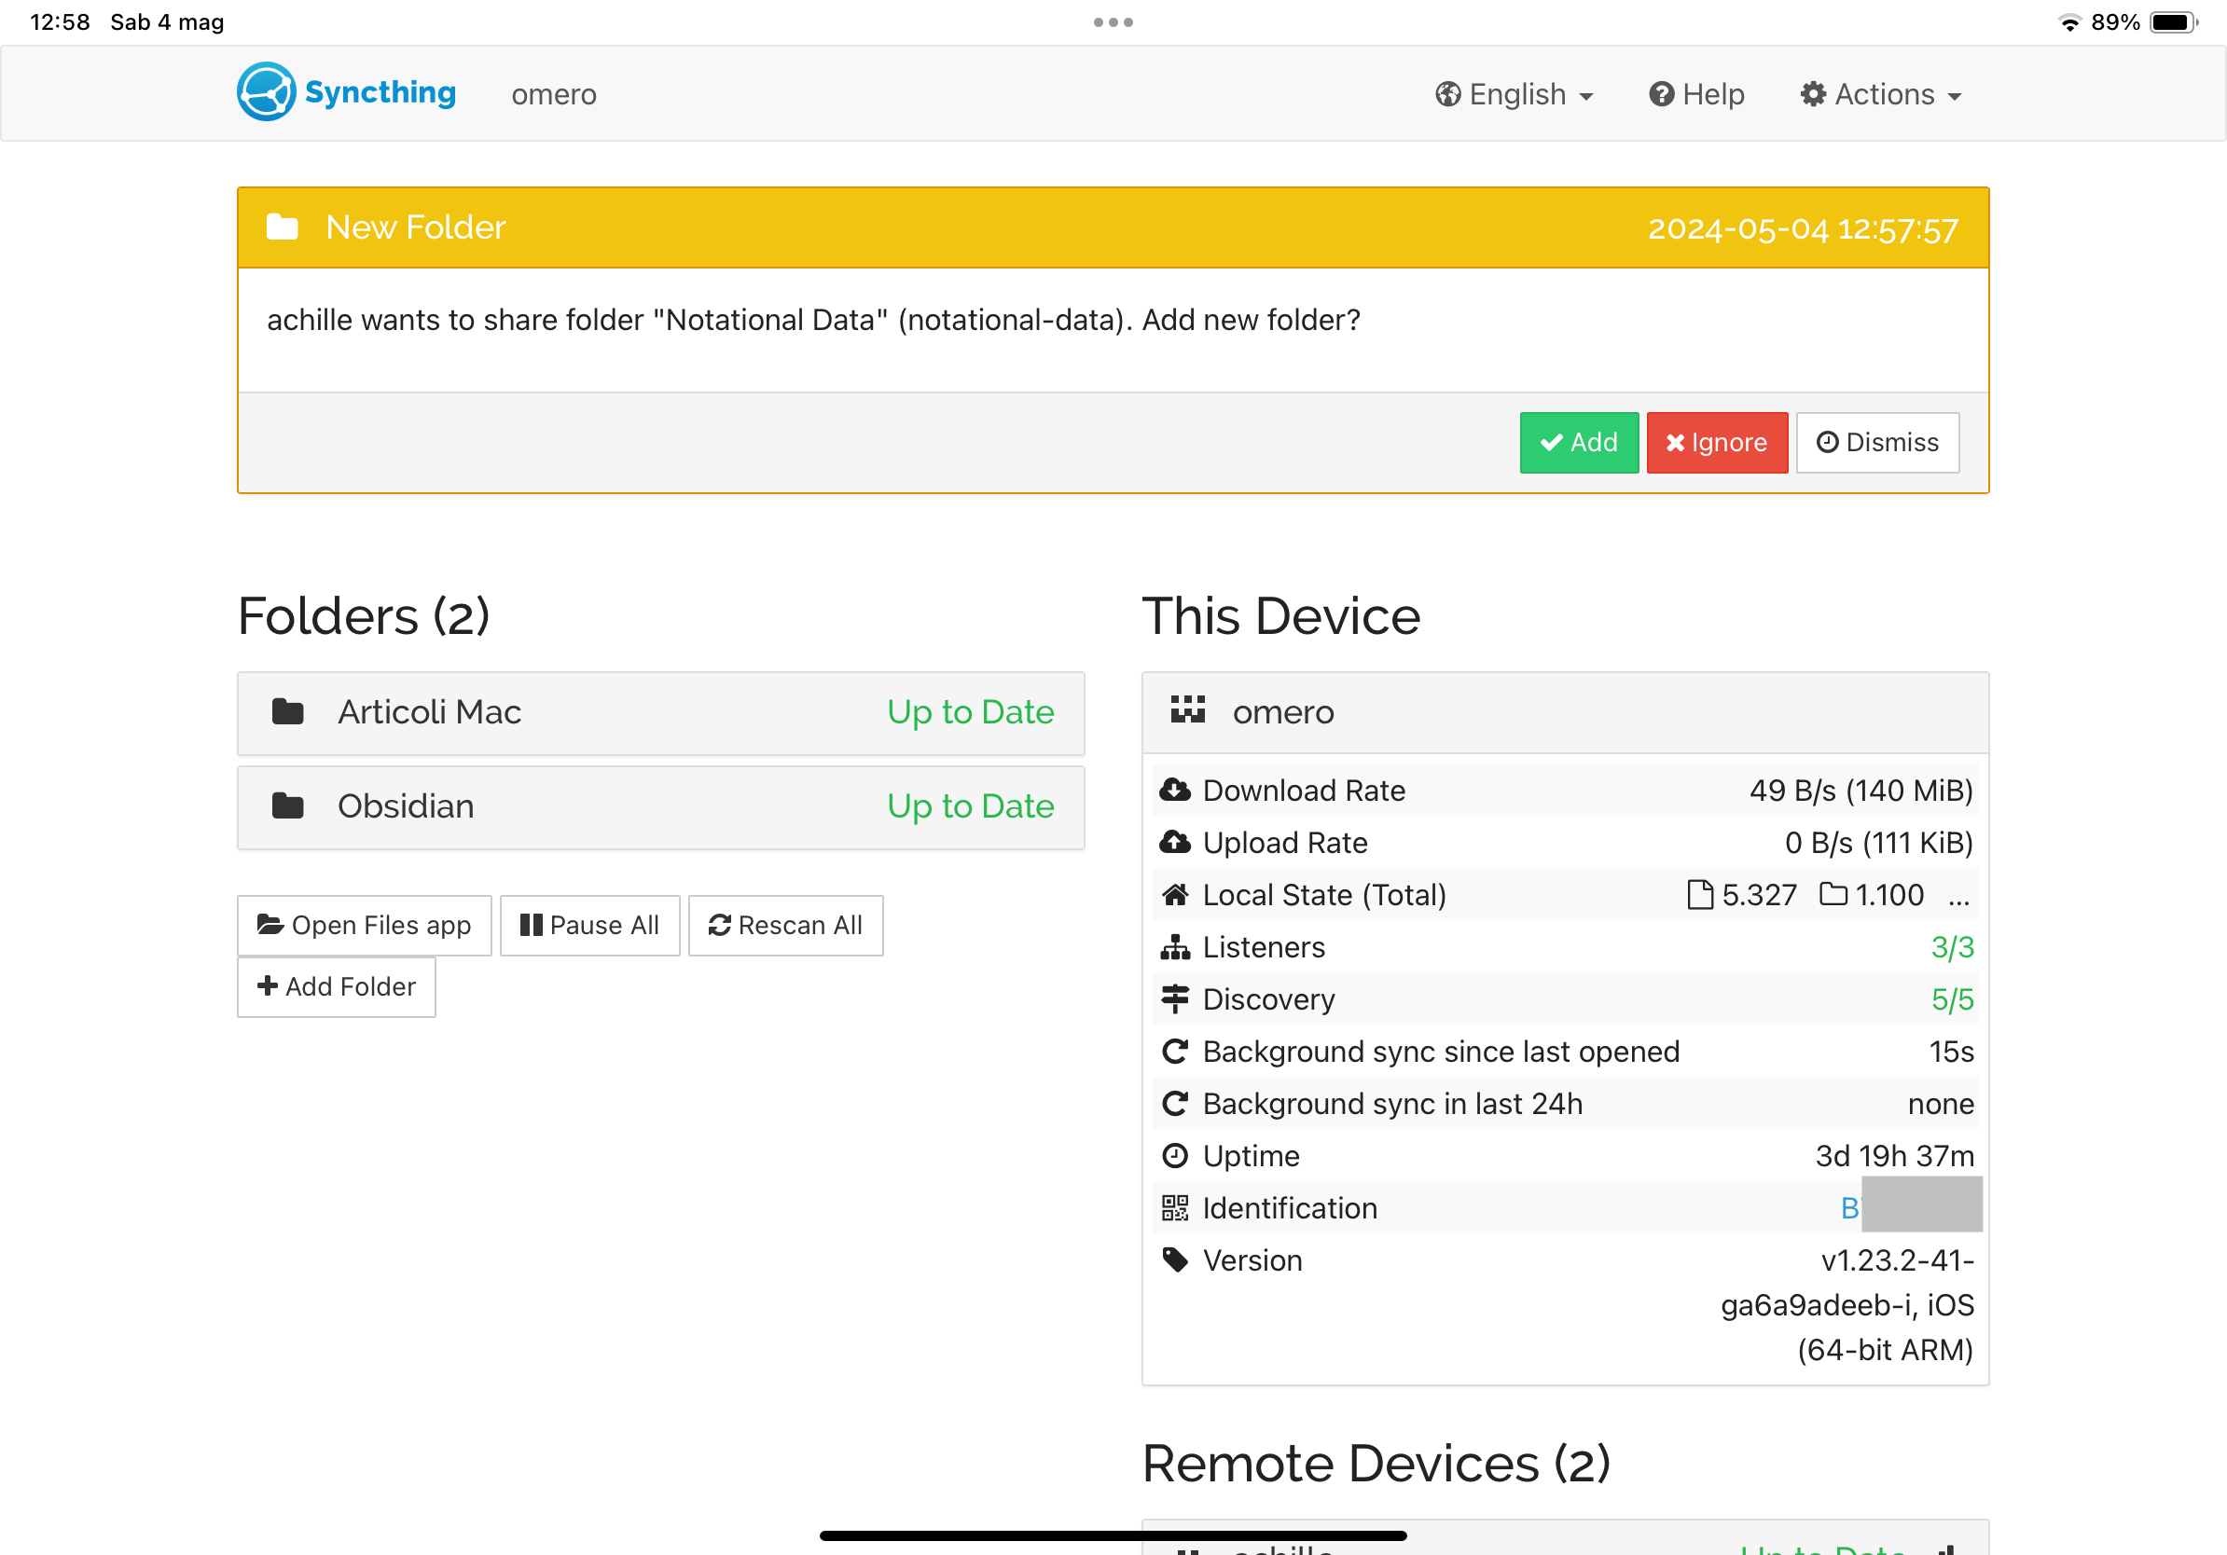Tap the three dots multitasking control
2227x1555 pixels.
(x=1113, y=22)
